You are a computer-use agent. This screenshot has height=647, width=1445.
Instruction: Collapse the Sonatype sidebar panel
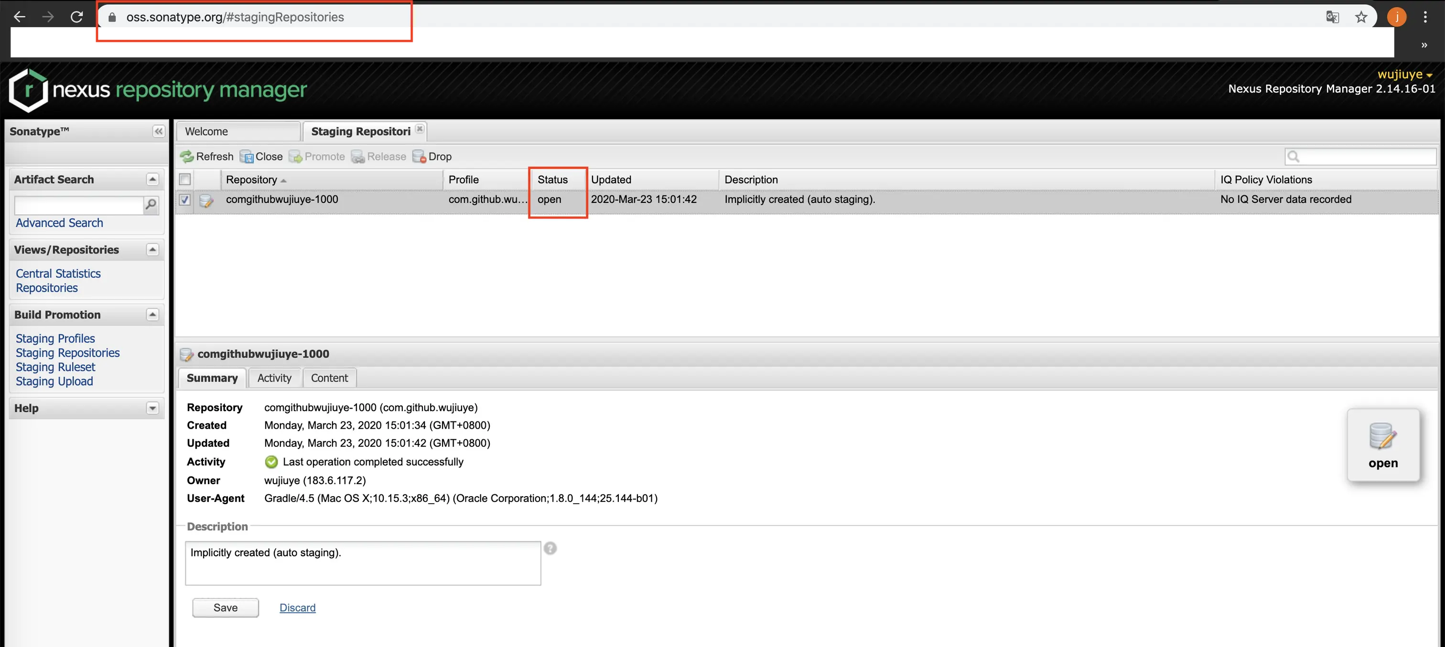tap(158, 131)
